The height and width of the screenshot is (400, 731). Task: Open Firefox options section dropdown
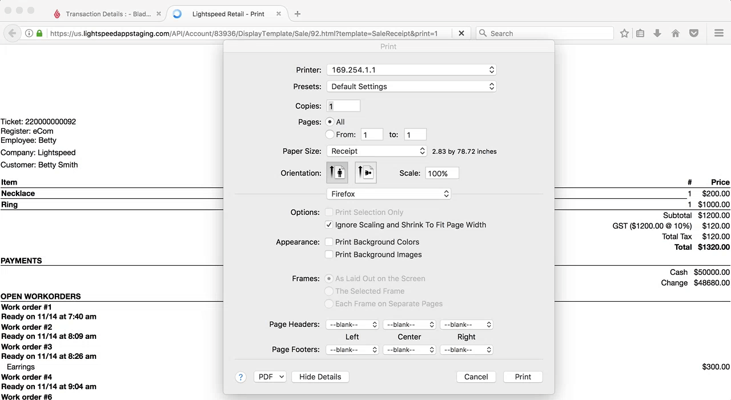point(389,194)
